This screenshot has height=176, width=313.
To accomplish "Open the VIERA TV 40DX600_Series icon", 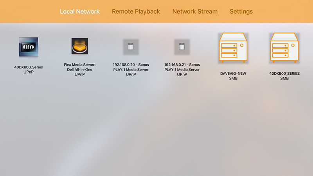I will pyautogui.click(x=29, y=47).
